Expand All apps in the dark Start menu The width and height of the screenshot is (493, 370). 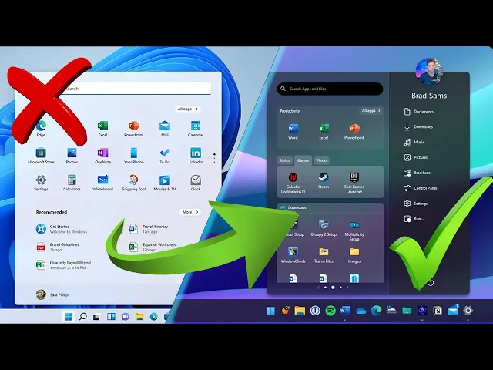click(x=371, y=111)
